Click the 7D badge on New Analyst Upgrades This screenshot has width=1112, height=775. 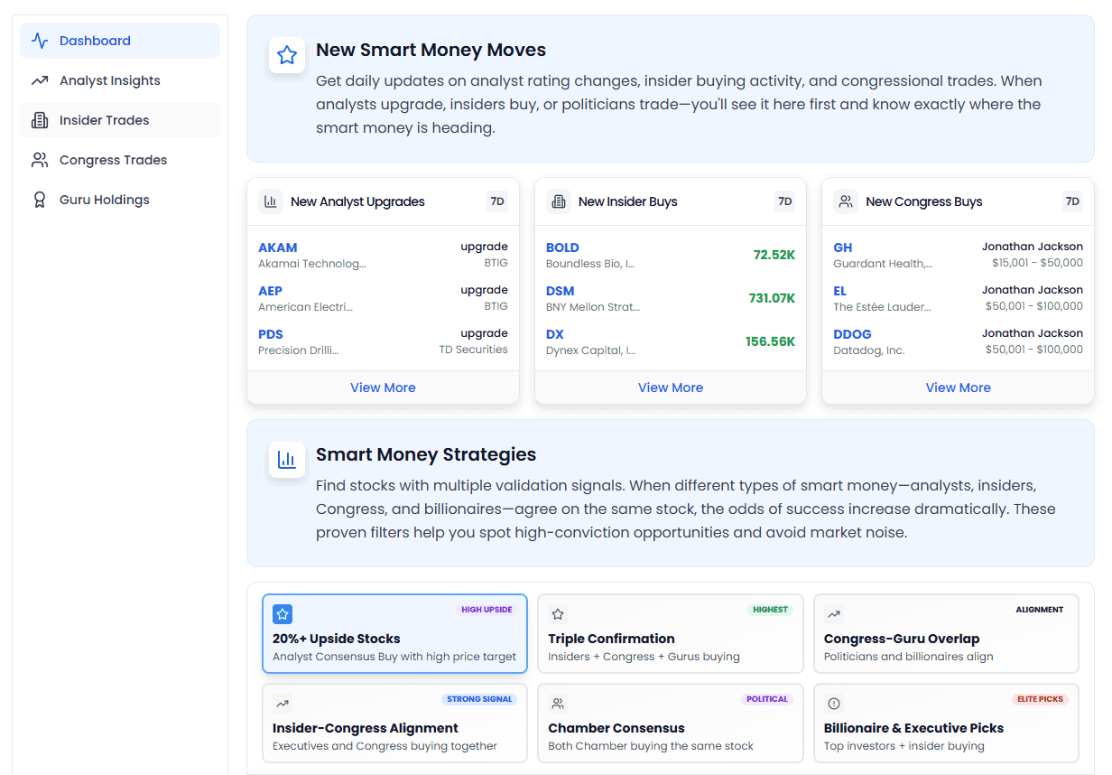click(497, 201)
